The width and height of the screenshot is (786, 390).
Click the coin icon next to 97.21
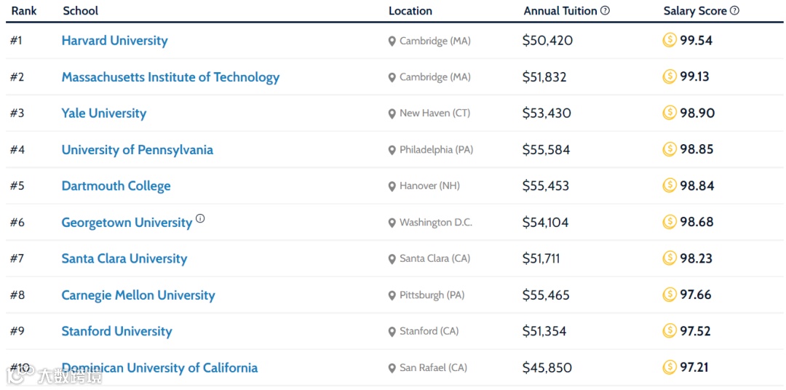pyautogui.click(x=670, y=367)
